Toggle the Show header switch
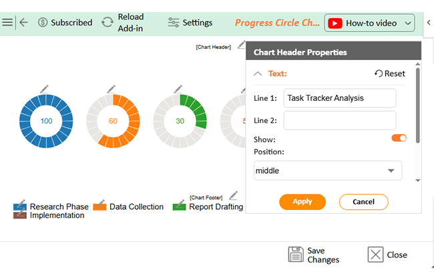 [399, 138]
